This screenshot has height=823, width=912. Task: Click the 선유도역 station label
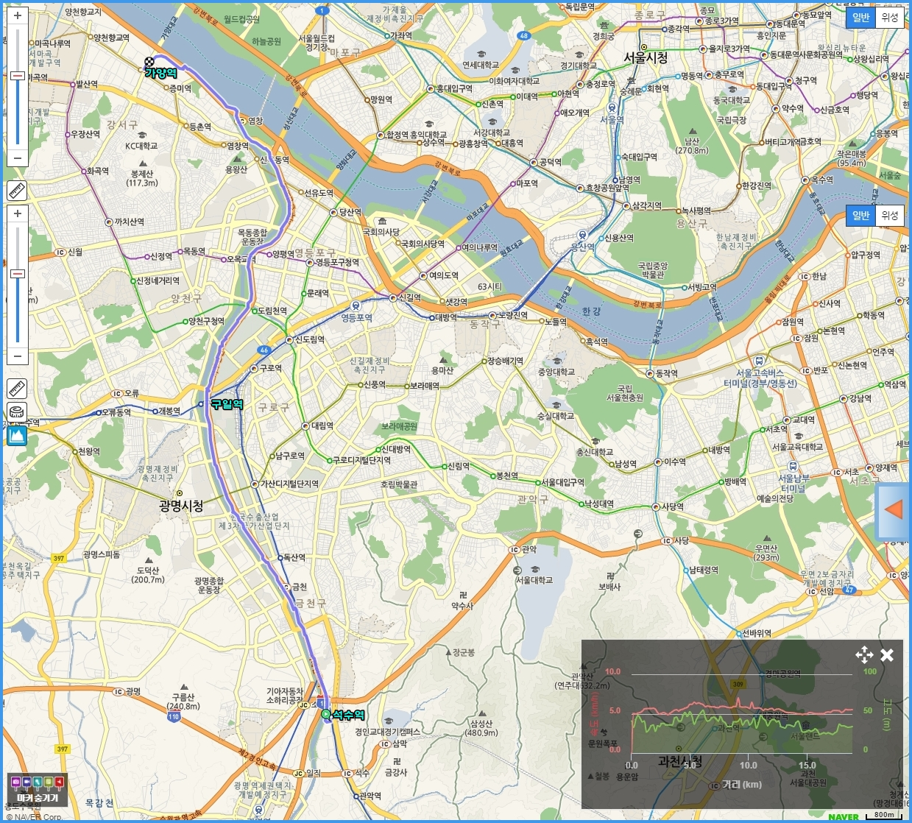pyautogui.click(x=319, y=194)
